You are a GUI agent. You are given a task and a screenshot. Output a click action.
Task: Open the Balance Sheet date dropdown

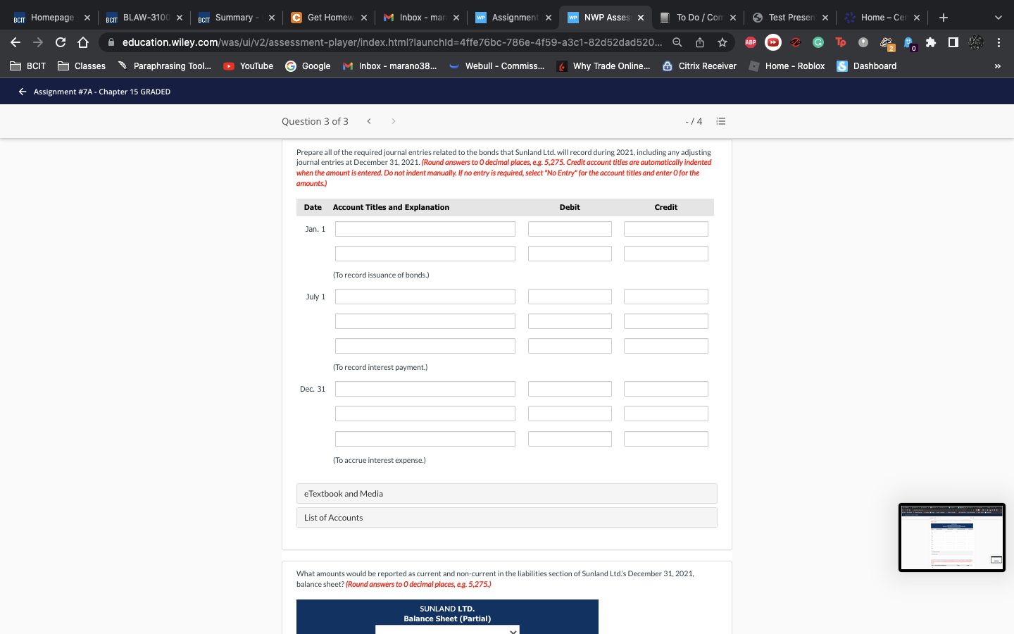447,630
